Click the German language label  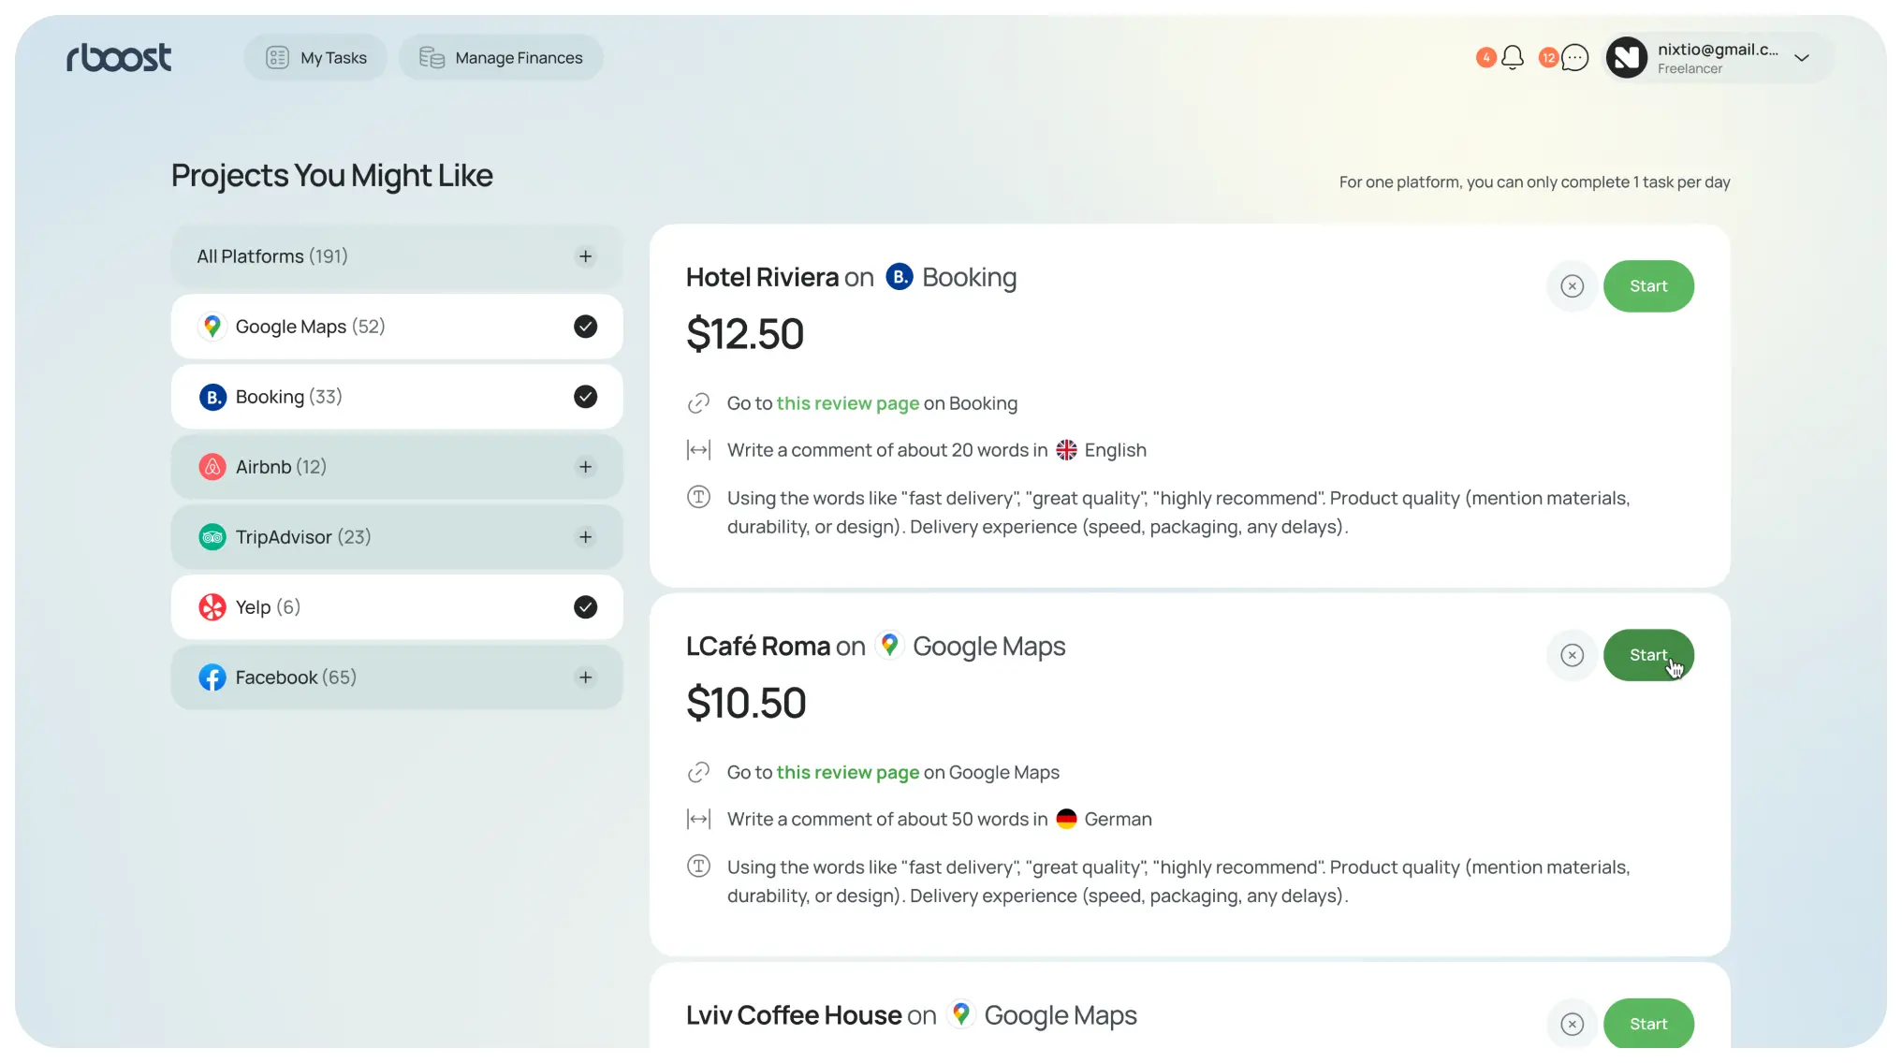click(1118, 819)
